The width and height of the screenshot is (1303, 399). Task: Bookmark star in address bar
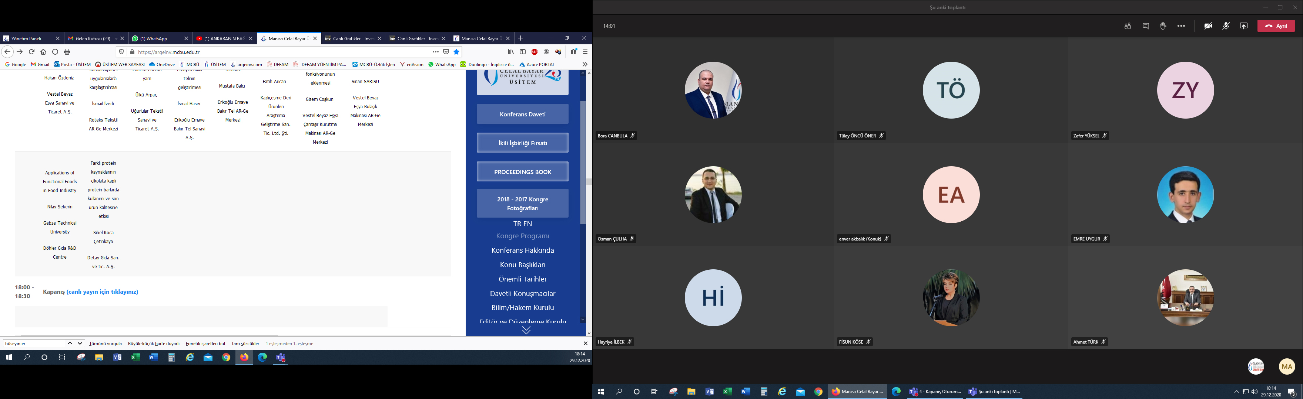[x=456, y=51]
